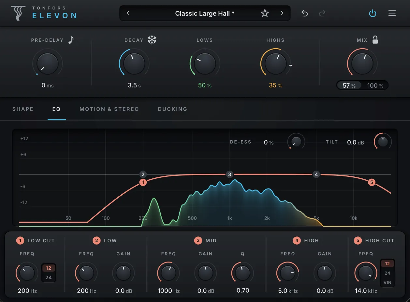Click the Tilt 0.0 dB value
410x302 pixels.
pos(356,142)
